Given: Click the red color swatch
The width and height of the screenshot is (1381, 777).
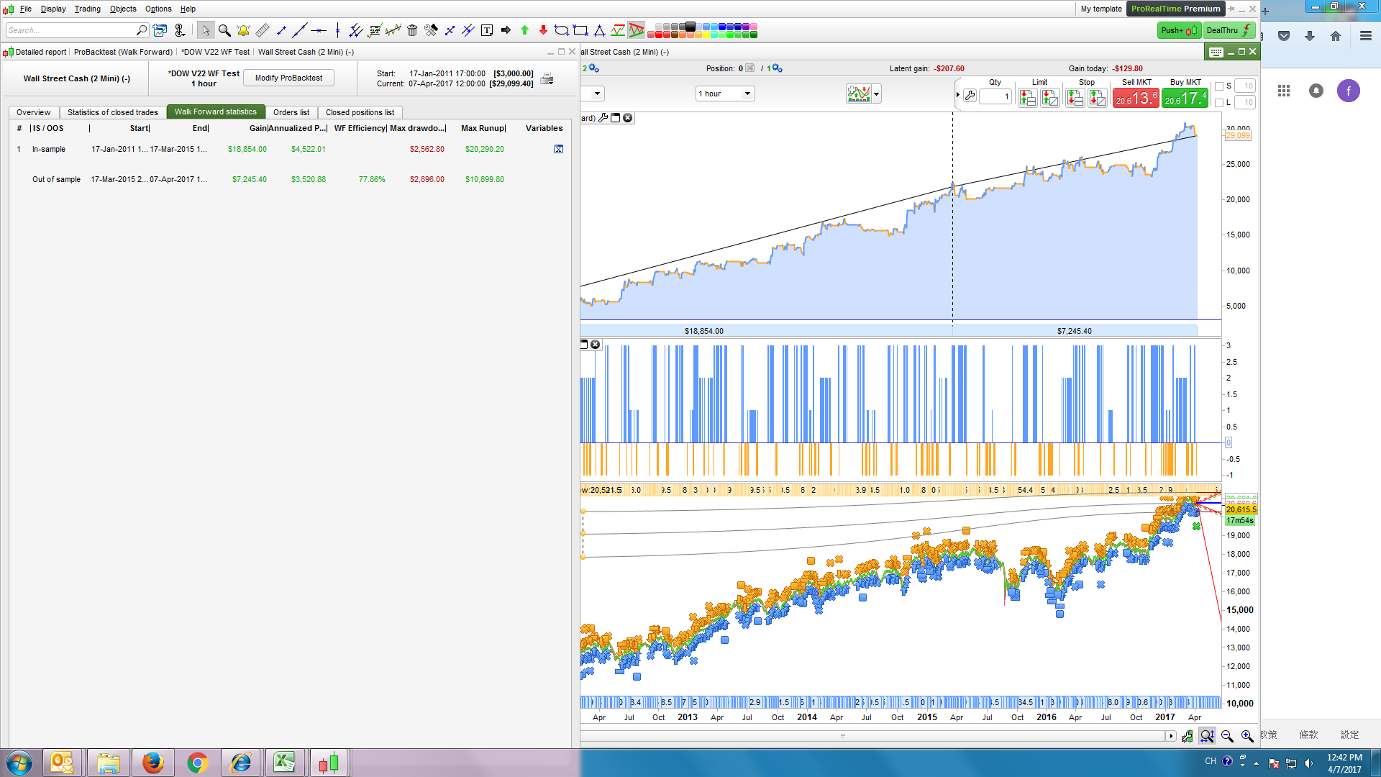Looking at the screenshot, I should 659,35.
